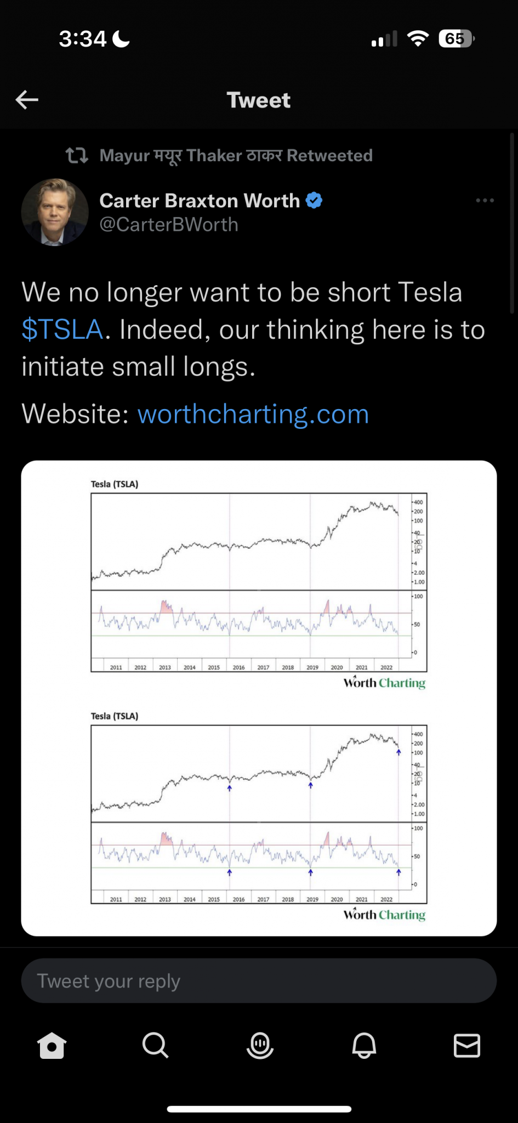Viewport: 518px width, 1123px height.
Task: Tap the @CarterBWorth handle
Action: pyautogui.click(x=169, y=225)
